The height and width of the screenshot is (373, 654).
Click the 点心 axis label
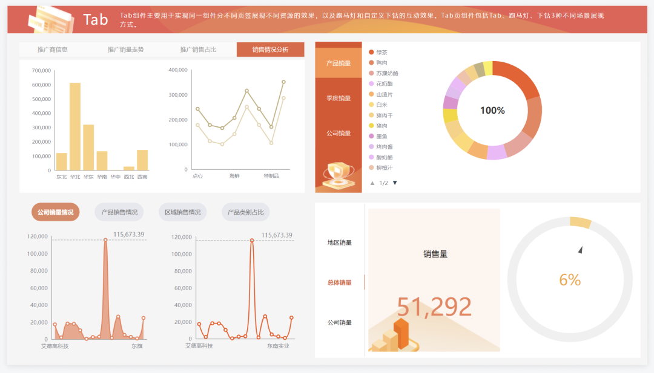pyautogui.click(x=197, y=176)
